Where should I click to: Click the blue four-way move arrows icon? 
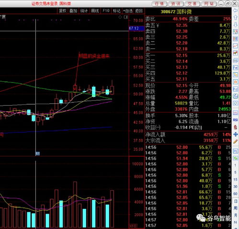point(236,134)
